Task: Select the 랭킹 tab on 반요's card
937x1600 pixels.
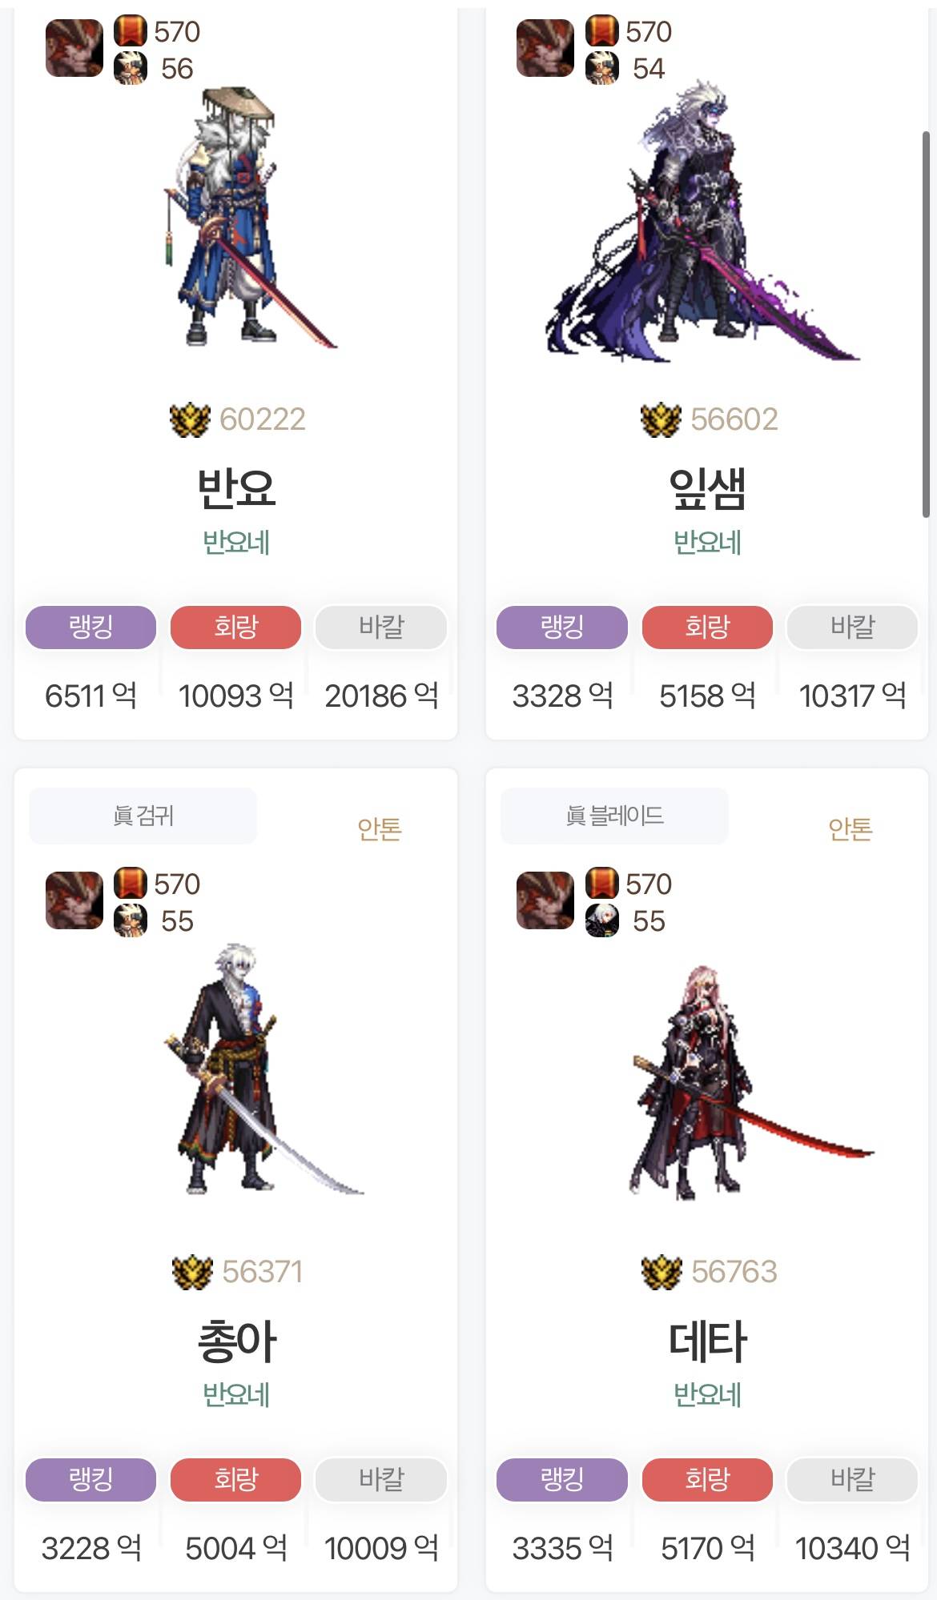Action: click(90, 627)
